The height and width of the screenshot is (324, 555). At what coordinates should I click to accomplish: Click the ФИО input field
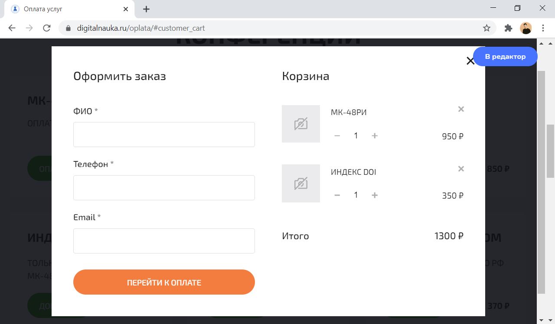tap(164, 135)
